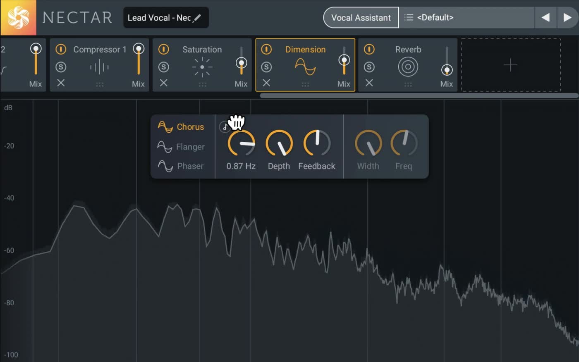This screenshot has width=579, height=362.
Task: Select the Compressor 1 waveform icon
Action: [x=99, y=67]
